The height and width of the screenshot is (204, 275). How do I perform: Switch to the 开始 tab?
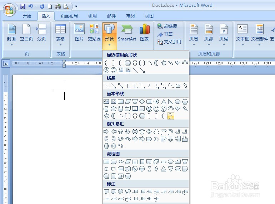click(x=27, y=16)
